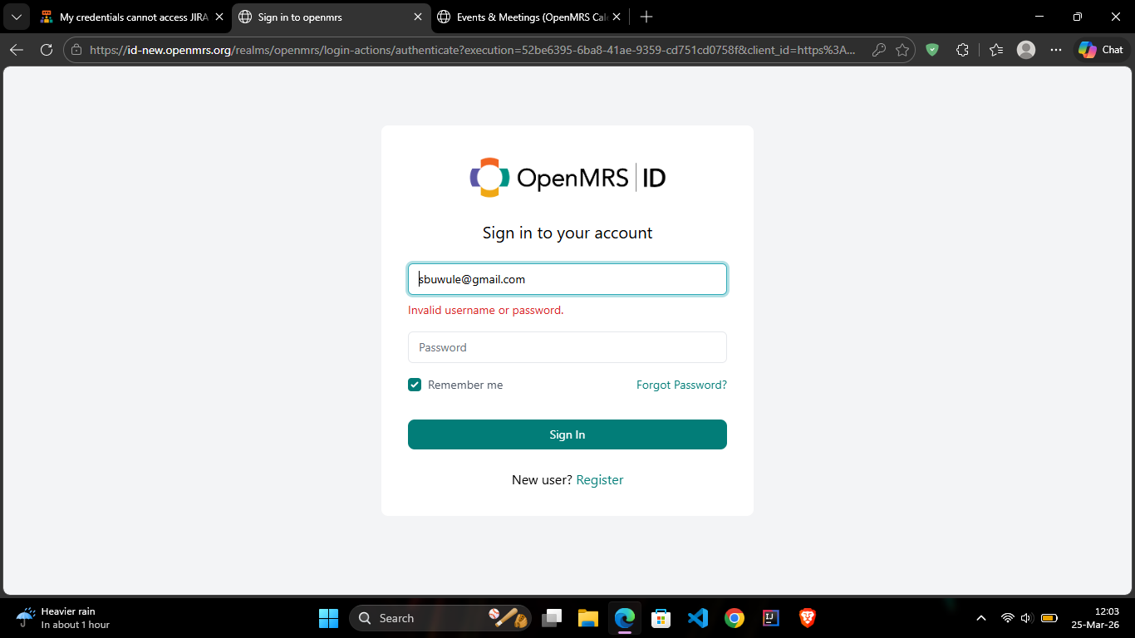Reload the page with the refresh icon
Image resolution: width=1135 pixels, height=638 pixels.
[47, 50]
